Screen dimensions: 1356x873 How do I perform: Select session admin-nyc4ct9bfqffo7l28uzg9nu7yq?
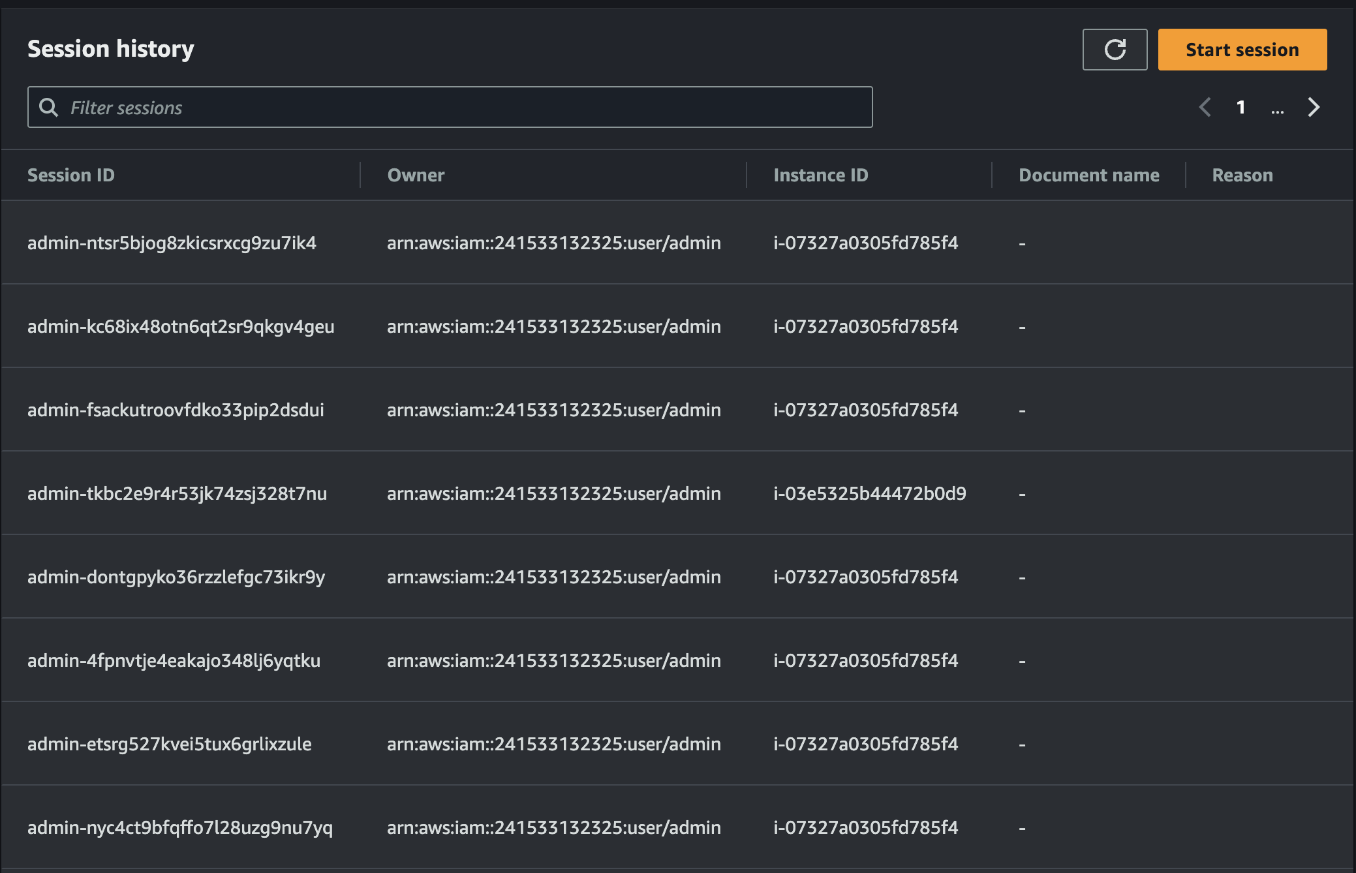click(x=180, y=827)
